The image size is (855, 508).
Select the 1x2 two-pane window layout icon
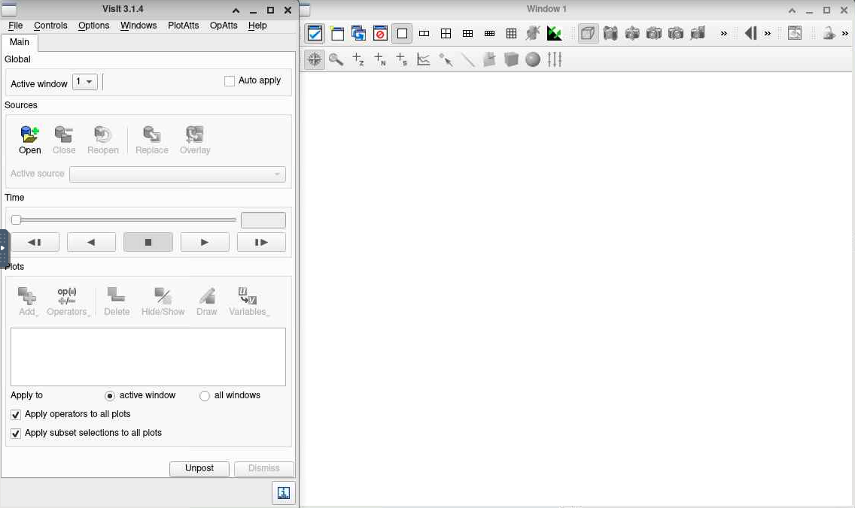pyautogui.click(x=424, y=34)
